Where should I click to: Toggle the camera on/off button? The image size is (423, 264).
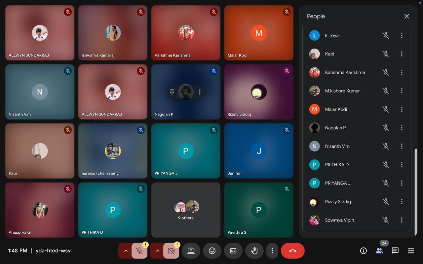(171, 251)
